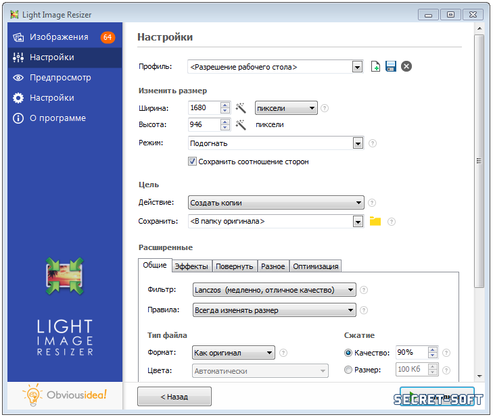This screenshot has width=493, height=417.
Task: Toggle Сохранить соотношение сторон checkbox
Action: 192,162
